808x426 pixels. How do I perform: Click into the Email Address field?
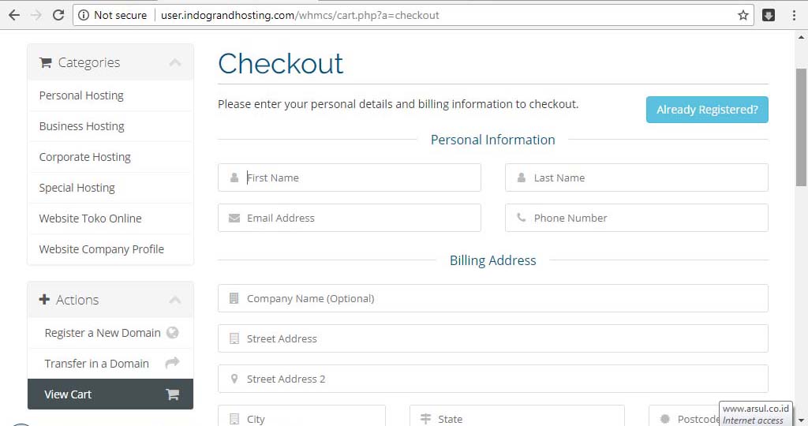pos(359,218)
